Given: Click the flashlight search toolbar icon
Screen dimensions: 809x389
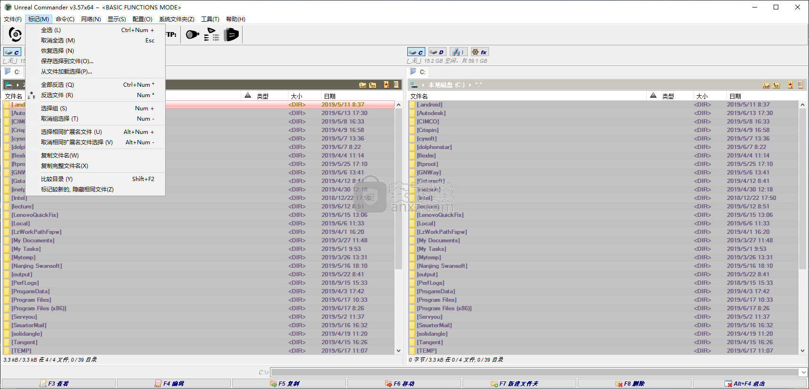Looking at the screenshot, I should 192,34.
